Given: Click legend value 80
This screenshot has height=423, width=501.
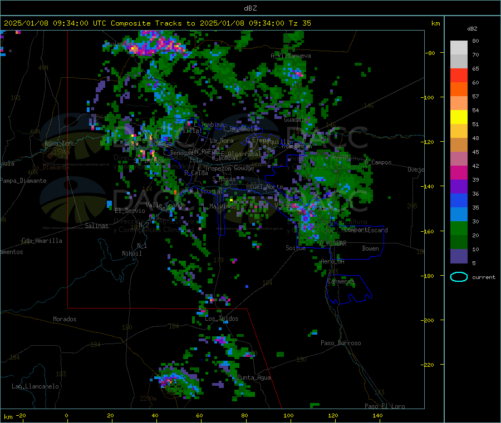Looking at the screenshot, I should [x=475, y=41].
